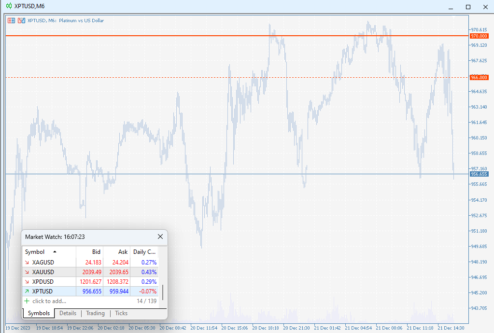This screenshot has width=494, height=333.
Task: Click the 956.655 current bid price label
Action: (x=479, y=174)
